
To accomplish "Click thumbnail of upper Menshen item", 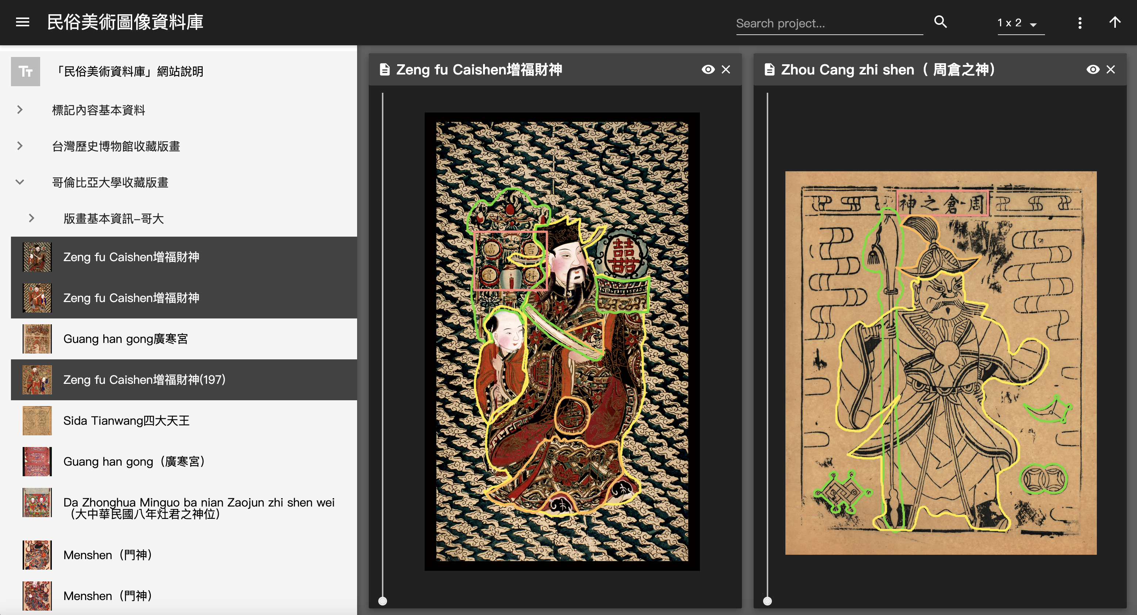I will (37, 555).
